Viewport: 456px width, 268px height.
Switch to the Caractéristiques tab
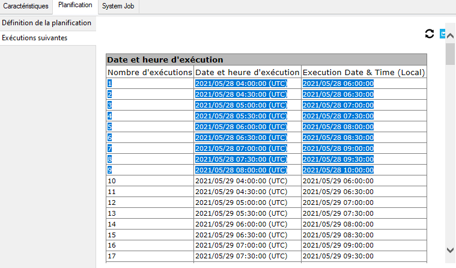pos(26,7)
